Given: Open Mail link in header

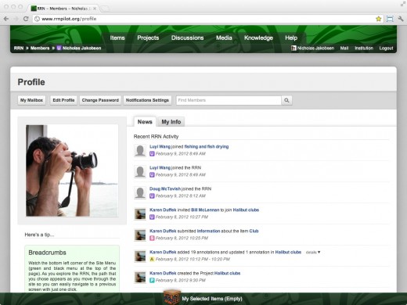Looking at the screenshot, I should [344, 48].
